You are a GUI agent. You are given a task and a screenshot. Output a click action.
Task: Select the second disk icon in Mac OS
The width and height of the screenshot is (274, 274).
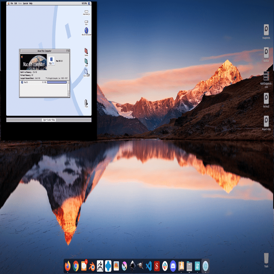click(x=86, y=22)
